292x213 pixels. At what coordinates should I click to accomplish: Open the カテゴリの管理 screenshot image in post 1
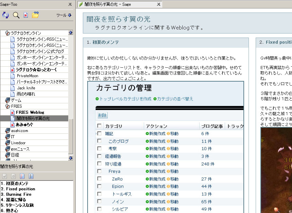(166, 147)
